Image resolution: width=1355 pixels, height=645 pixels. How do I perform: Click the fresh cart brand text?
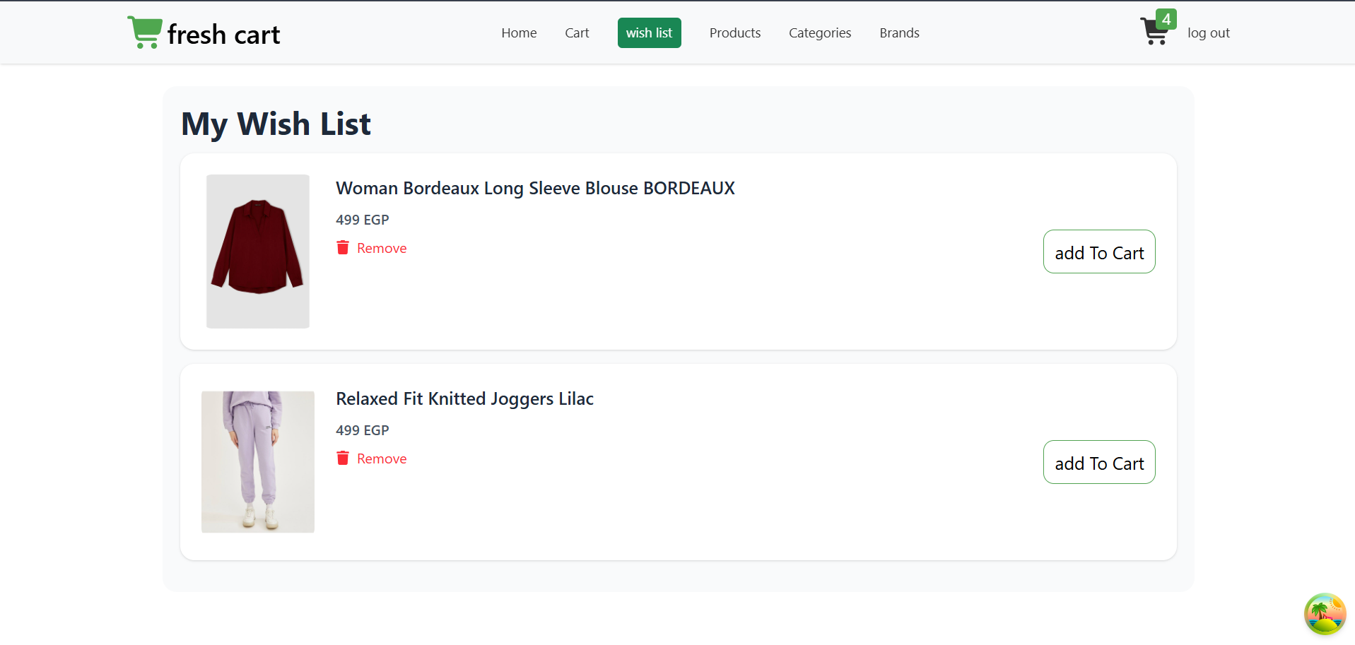coord(223,35)
